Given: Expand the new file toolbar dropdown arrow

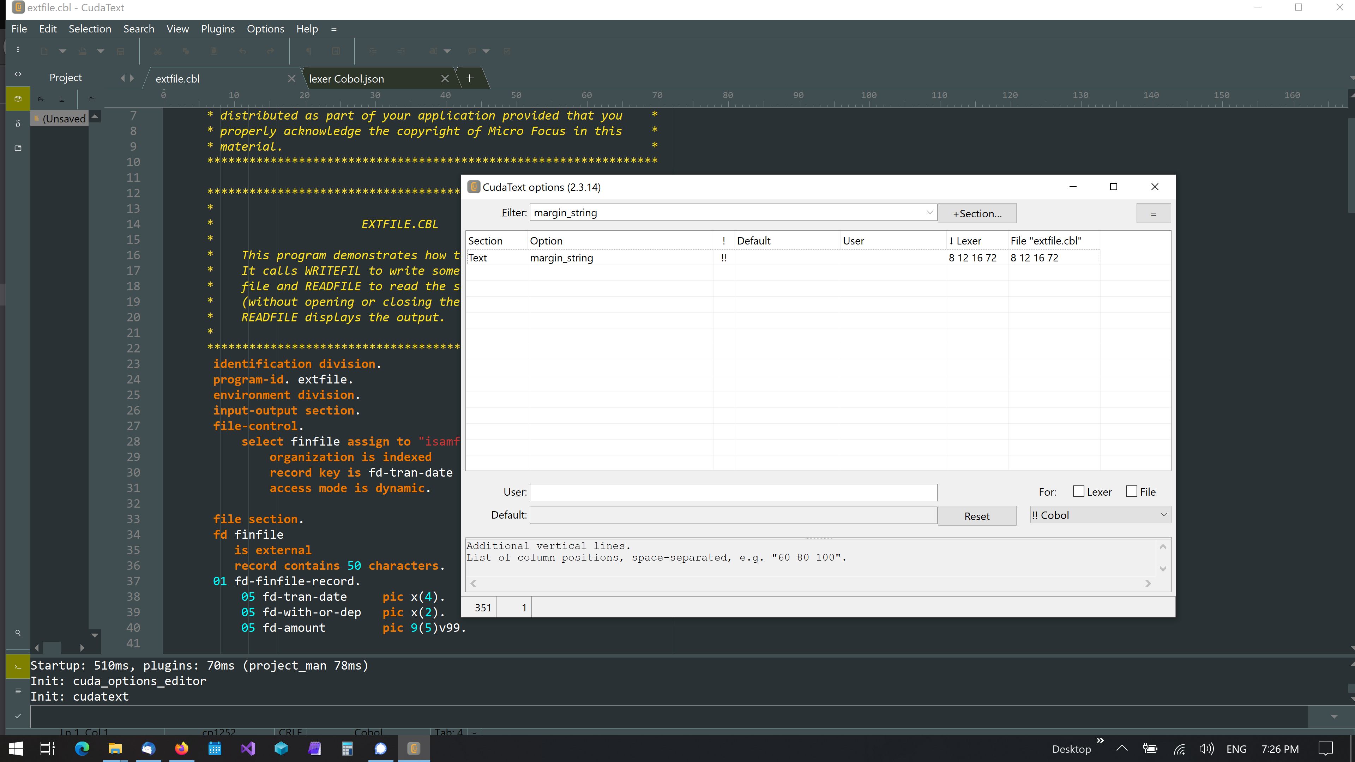Looking at the screenshot, I should tap(62, 51).
